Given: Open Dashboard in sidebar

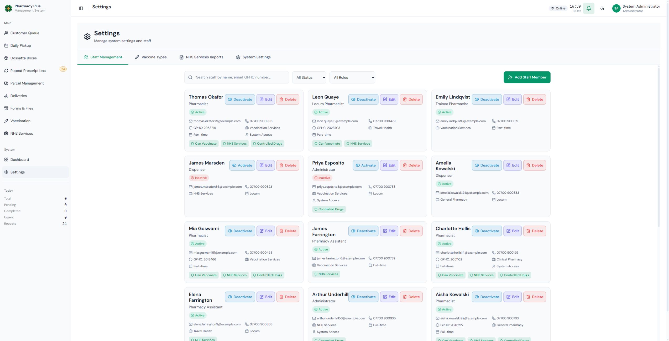Looking at the screenshot, I should [35, 160].
